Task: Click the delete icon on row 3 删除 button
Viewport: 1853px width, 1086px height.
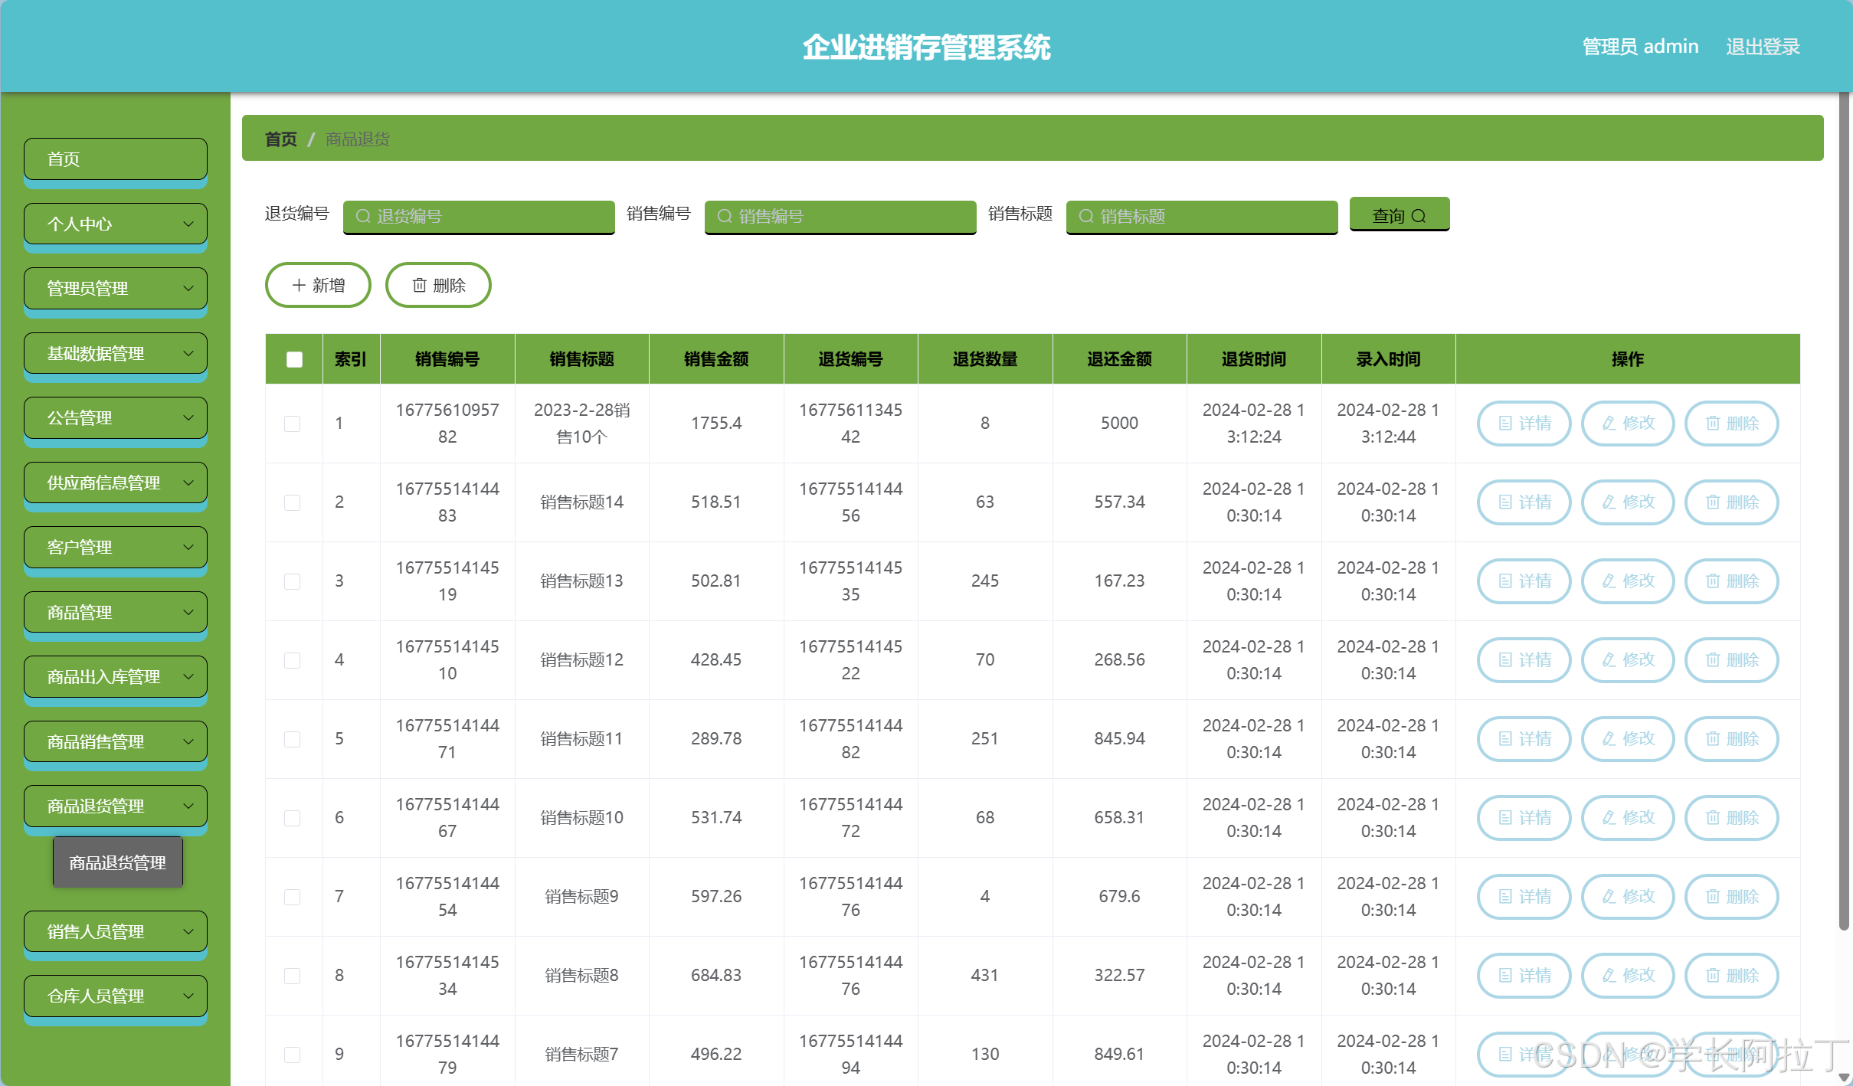Action: tap(1712, 581)
